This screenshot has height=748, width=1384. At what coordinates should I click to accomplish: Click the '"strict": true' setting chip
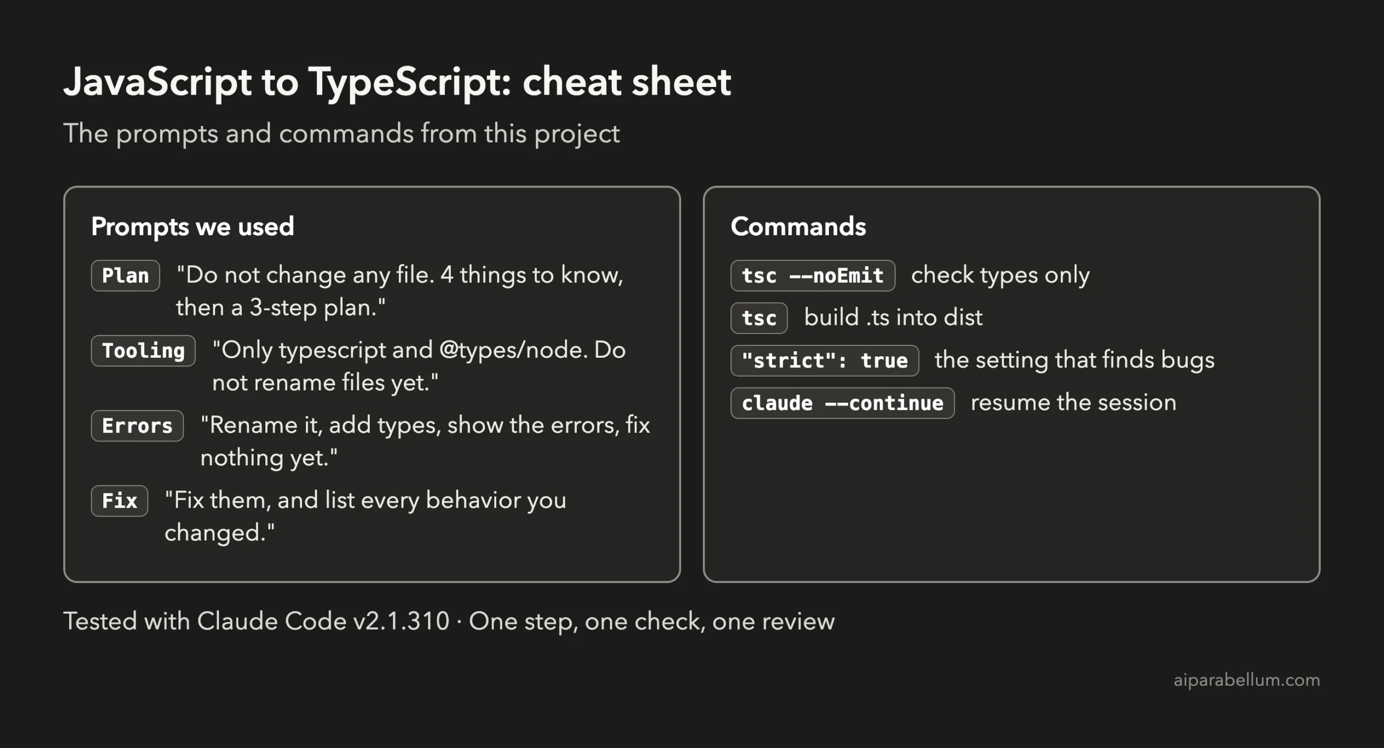pyautogui.click(x=824, y=360)
